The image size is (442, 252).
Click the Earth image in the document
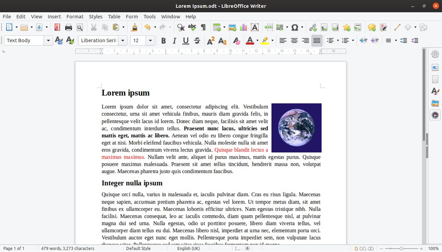coord(296,127)
